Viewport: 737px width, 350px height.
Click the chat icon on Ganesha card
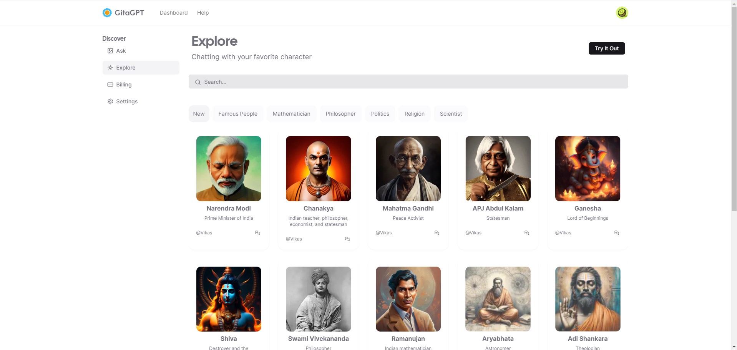(617, 233)
